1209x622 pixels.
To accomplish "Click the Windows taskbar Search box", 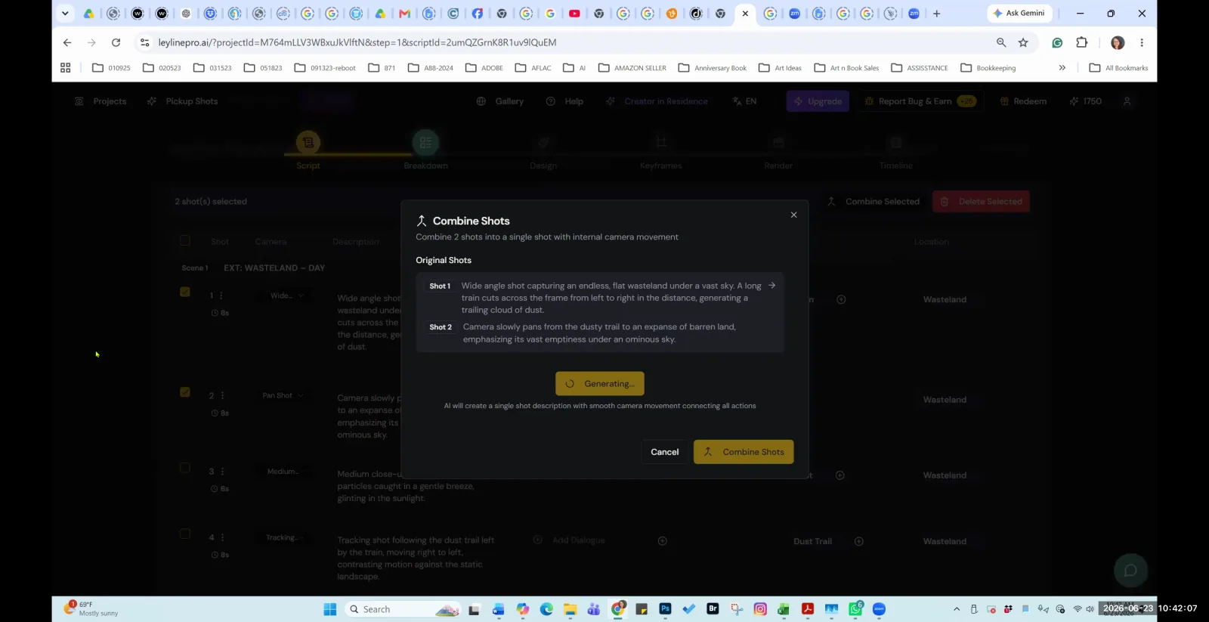I will pos(402,609).
